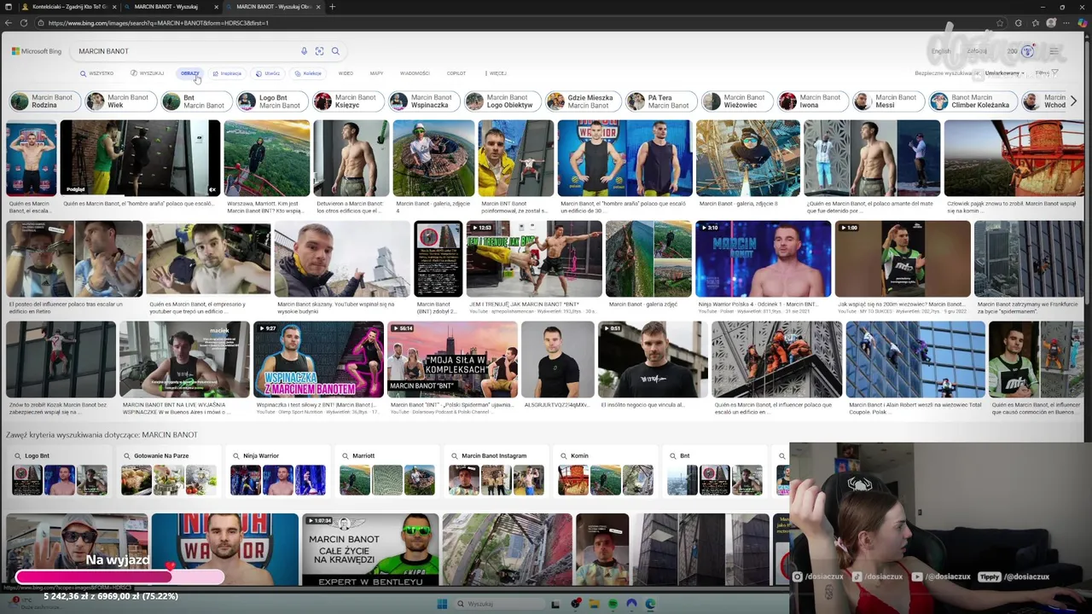Open browser profile avatar icon

[1052, 23]
